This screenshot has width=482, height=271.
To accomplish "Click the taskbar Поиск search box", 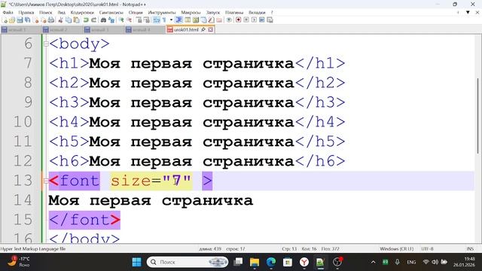I will click(188, 262).
